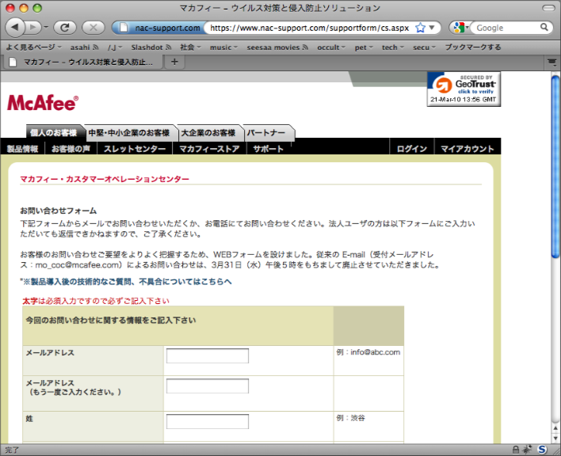Click the vertical scrollbar thumb
The image size is (561, 456).
(x=555, y=166)
